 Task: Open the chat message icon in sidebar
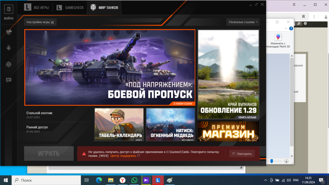8,80
